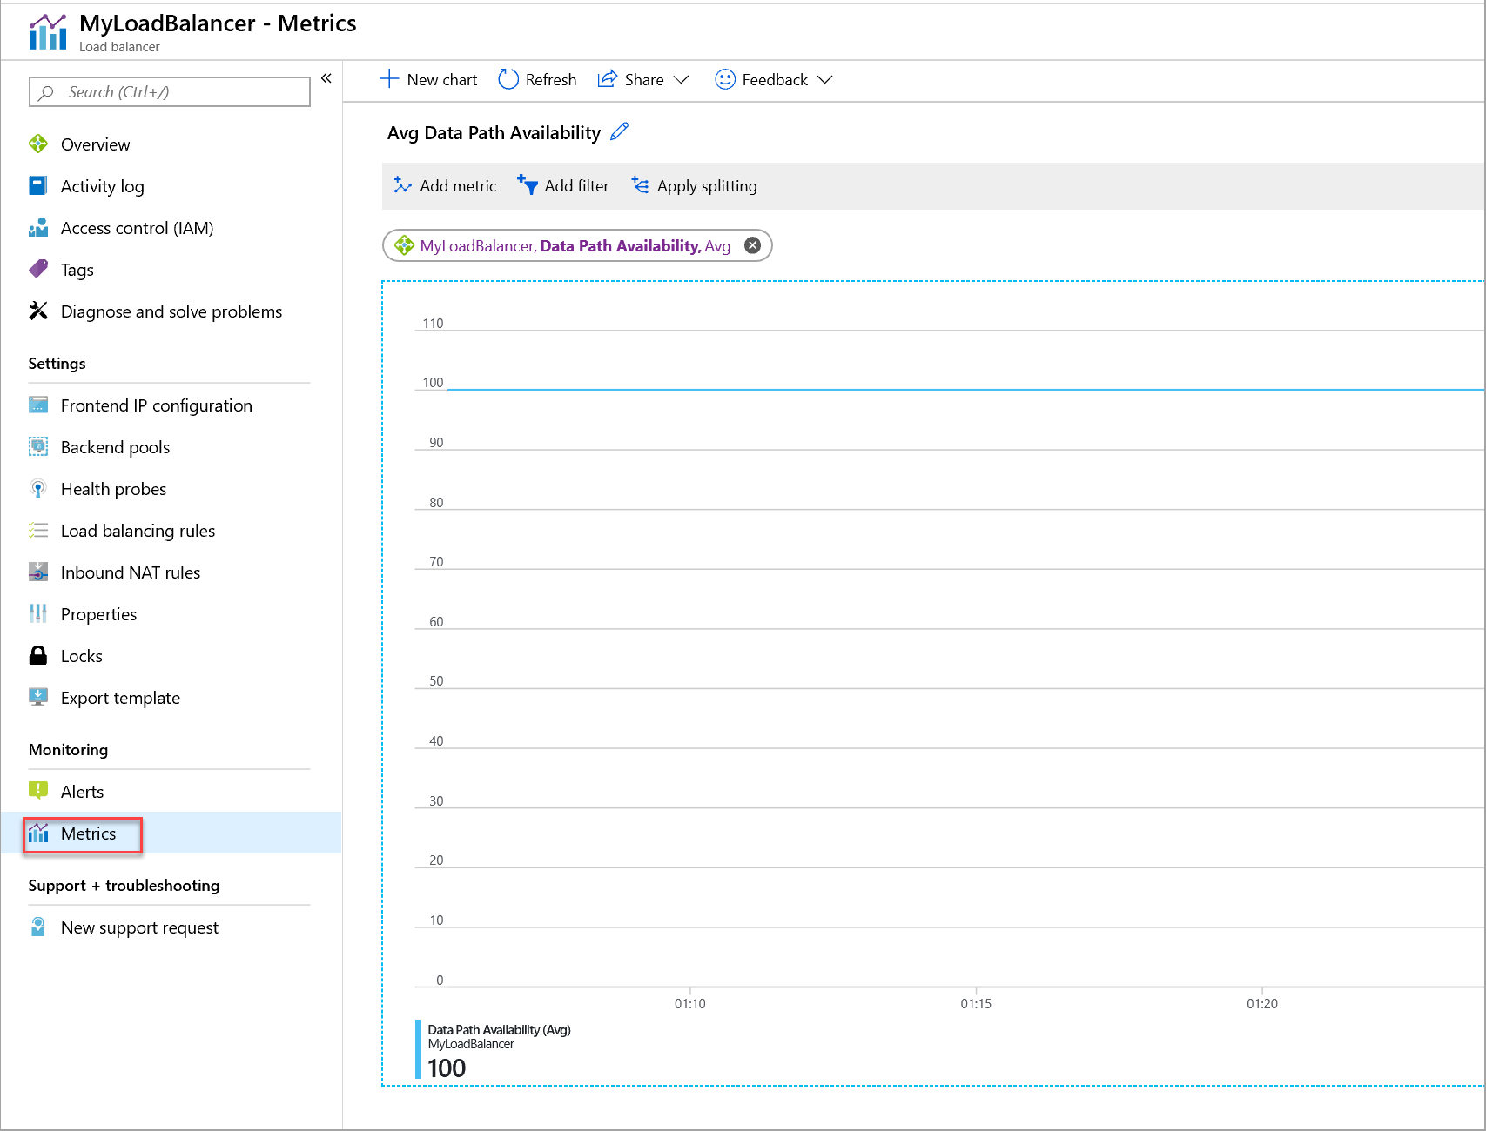Remove the Data Path Availability metric pill

click(753, 246)
